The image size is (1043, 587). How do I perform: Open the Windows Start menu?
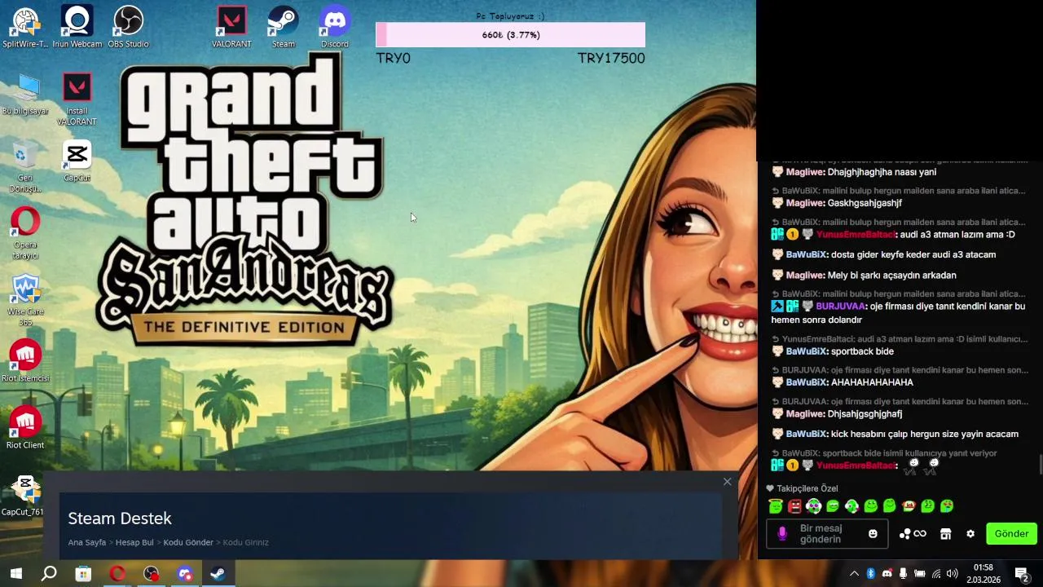tap(15, 574)
